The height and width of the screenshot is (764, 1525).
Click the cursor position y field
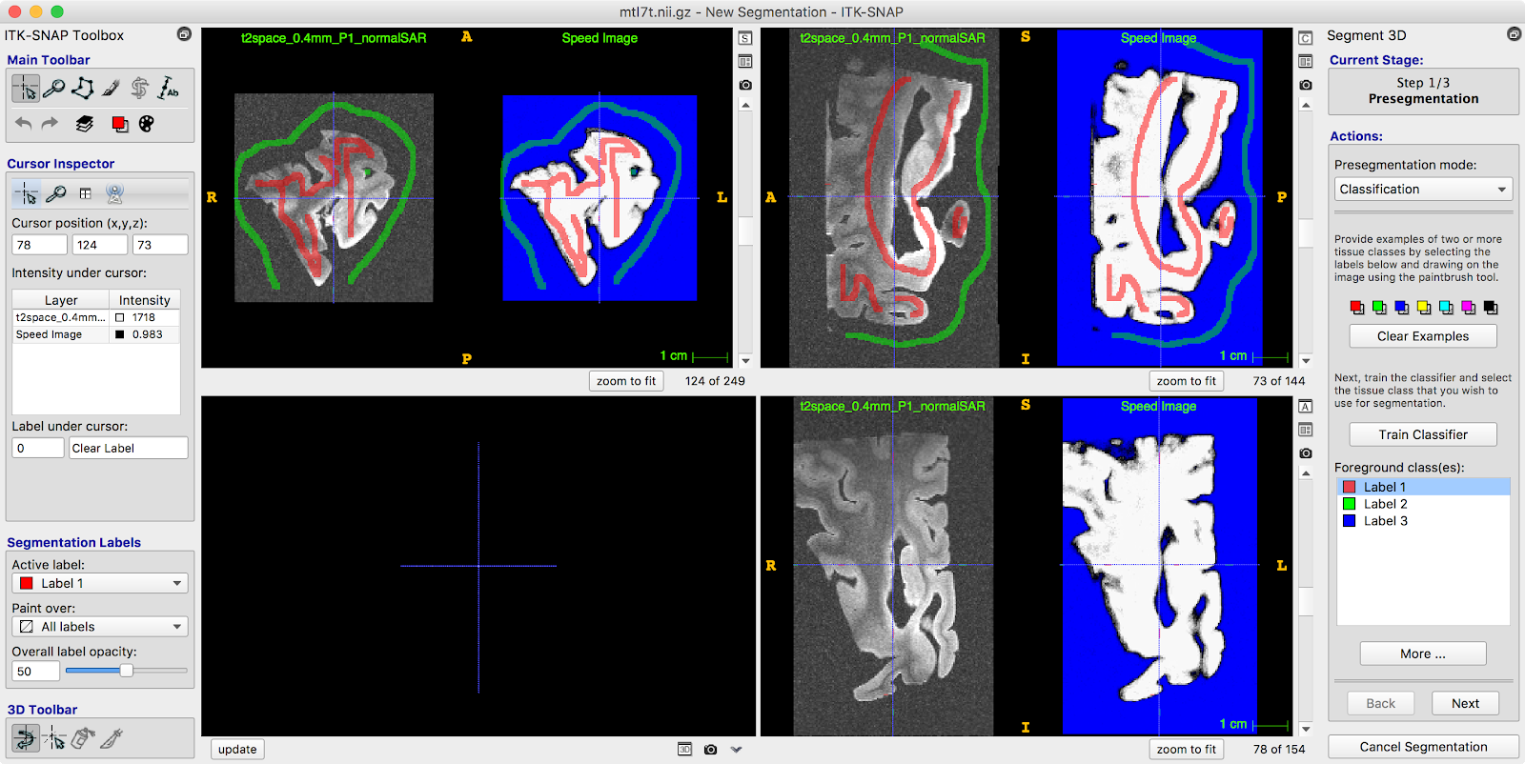click(99, 245)
